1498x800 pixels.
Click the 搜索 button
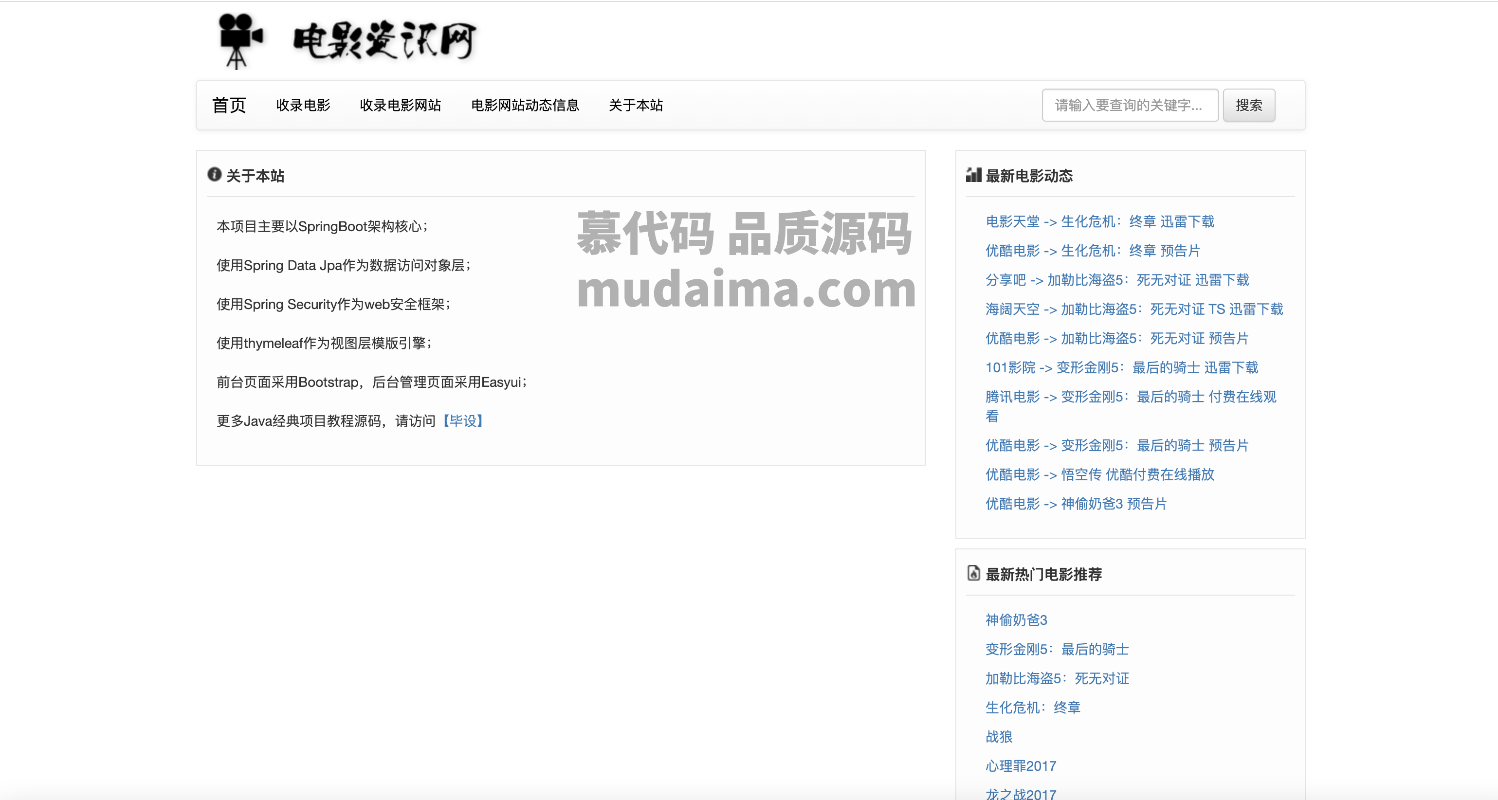(1249, 105)
